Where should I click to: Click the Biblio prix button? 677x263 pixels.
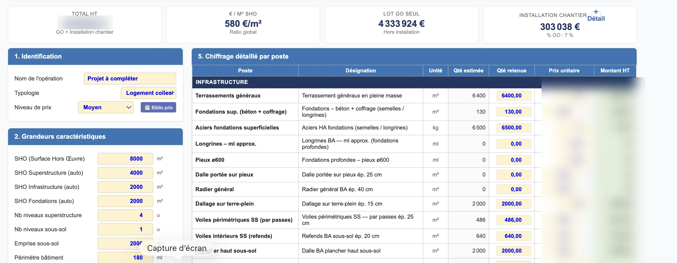[x=158, y=107]
